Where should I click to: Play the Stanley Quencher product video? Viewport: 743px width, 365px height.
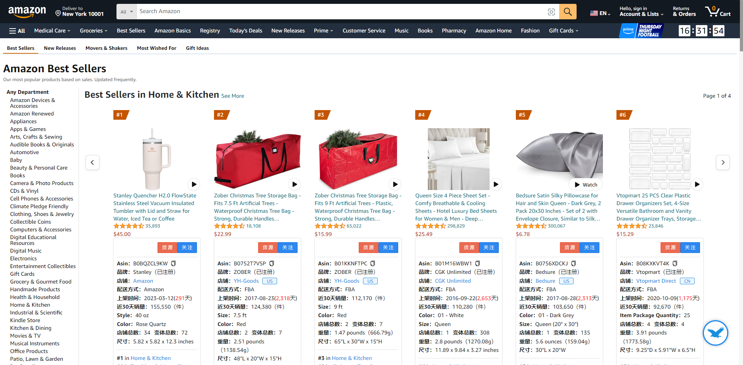point(194,184)
